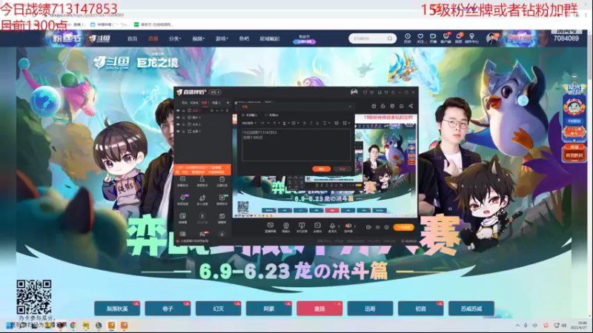The image size is (593, 333).
Task: Delete 文本1 layer with trash icon
Action: 227,110
